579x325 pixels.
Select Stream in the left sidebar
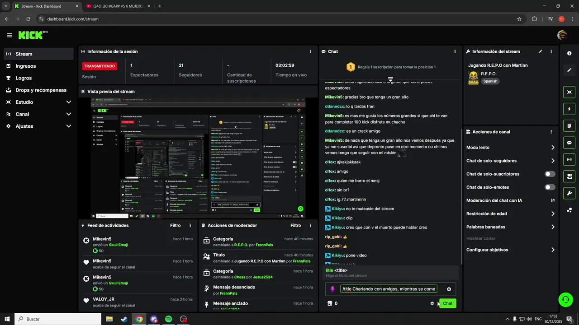tap(38, 54)
